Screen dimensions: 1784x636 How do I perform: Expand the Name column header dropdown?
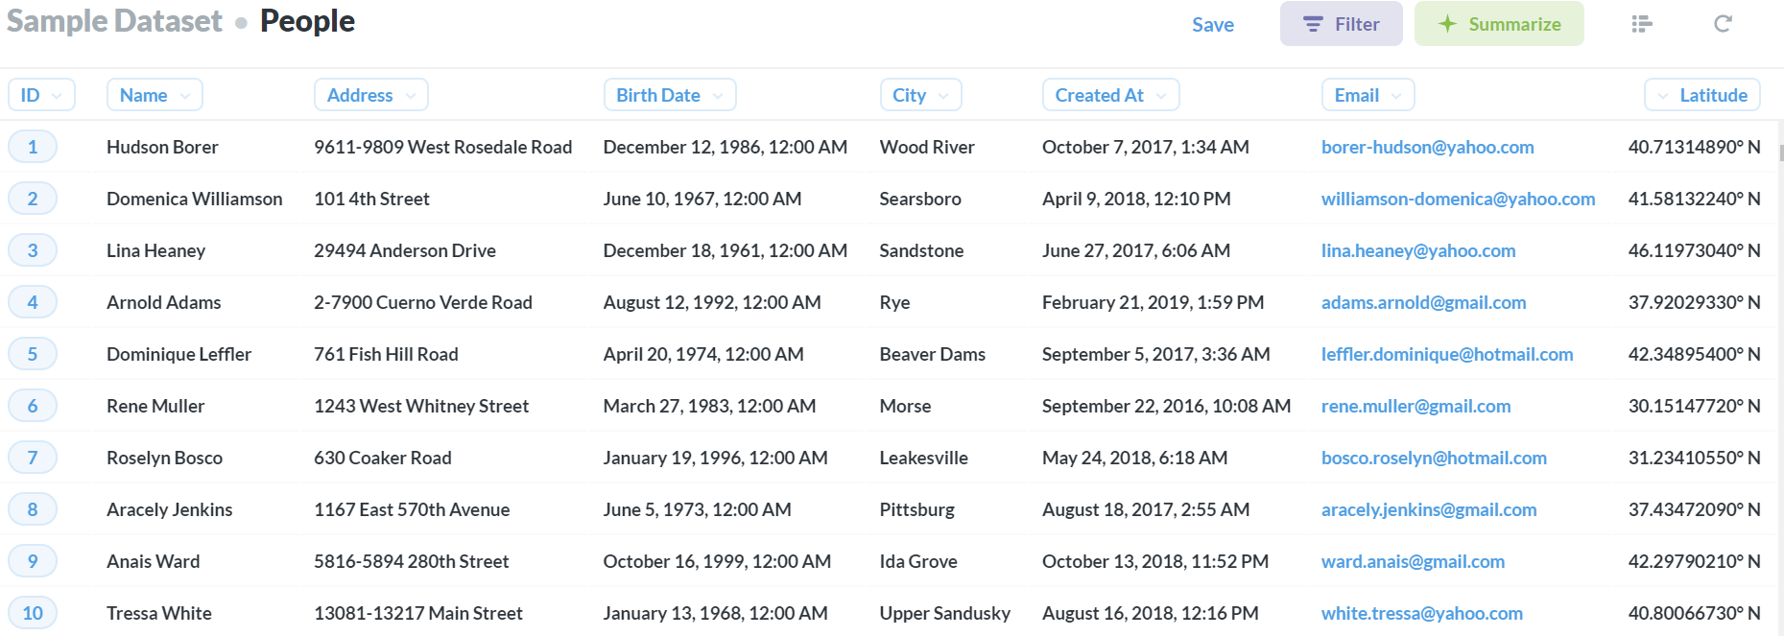tap(155, 95)
